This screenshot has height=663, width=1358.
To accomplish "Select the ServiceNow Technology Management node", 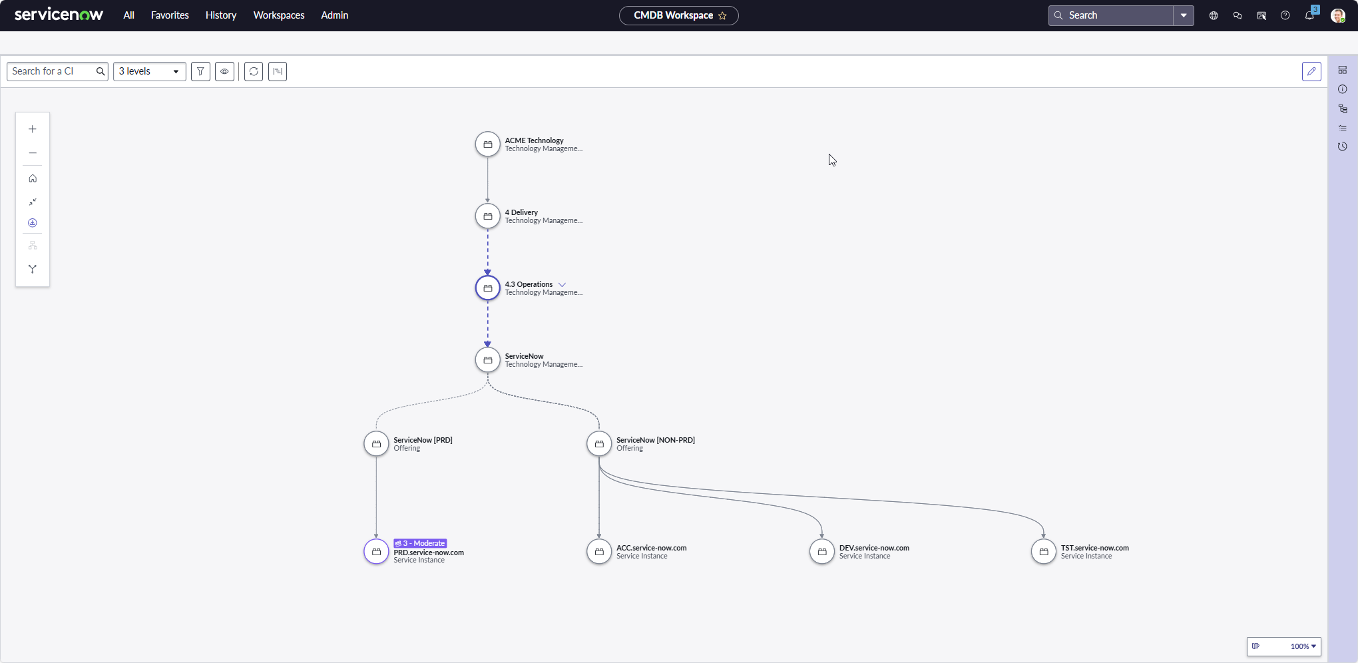I will coord(487,359).
